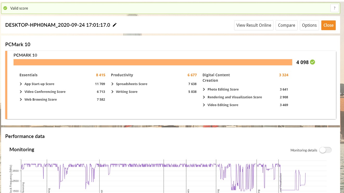Image resolution: width=344 pixels, height=193 pixels.
Task: Click the orange PCMark 10 score bar
Action: [153, 62]
